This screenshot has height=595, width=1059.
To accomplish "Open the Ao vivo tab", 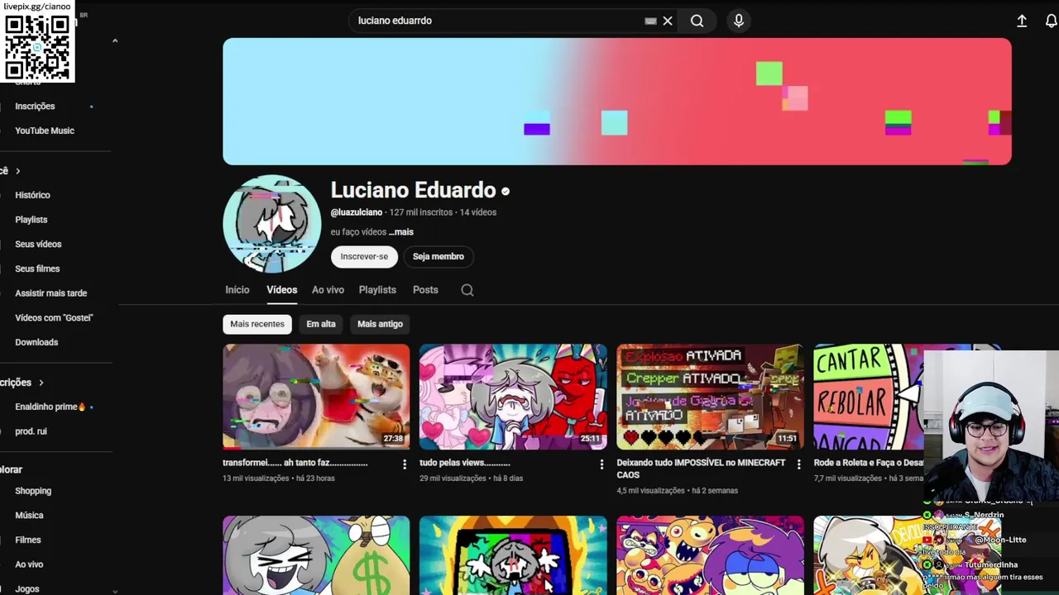I will [328, 290].
